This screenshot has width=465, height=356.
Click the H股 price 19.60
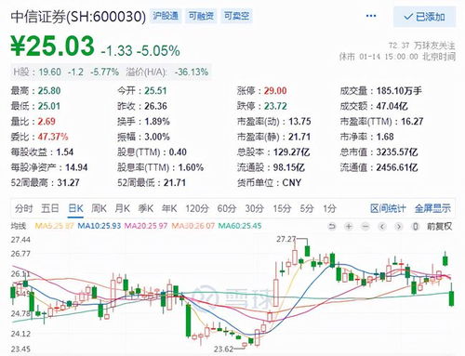49,73
